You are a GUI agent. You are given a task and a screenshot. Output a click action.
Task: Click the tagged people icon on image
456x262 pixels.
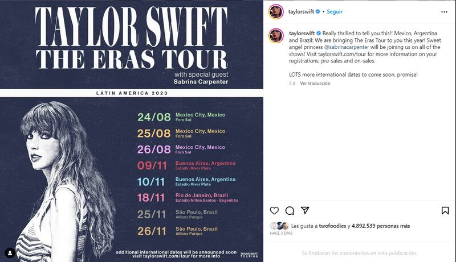click(x=10, y=252)
